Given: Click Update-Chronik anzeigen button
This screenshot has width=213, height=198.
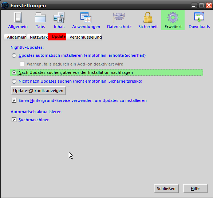Looking at the screenshot, I should click(38, 91).
